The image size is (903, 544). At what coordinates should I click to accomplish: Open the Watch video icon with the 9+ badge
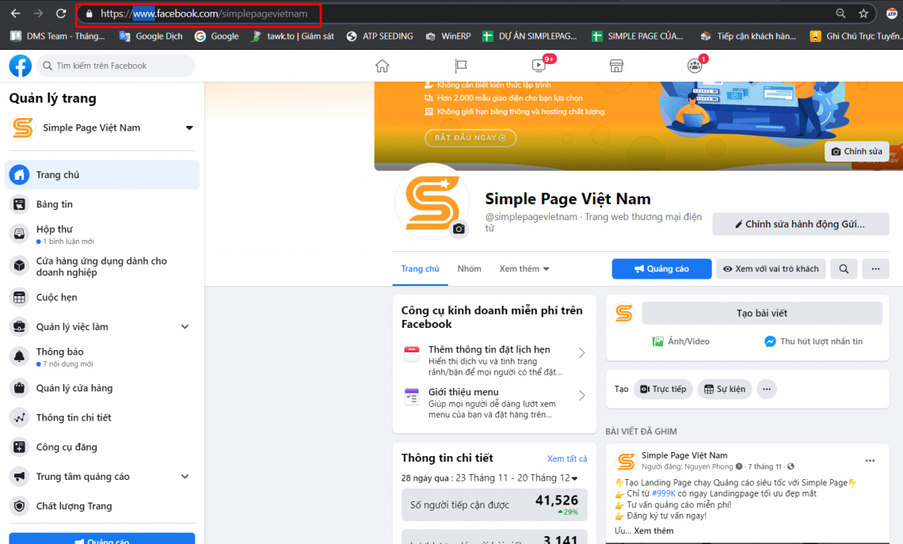(x=539, y=65)
